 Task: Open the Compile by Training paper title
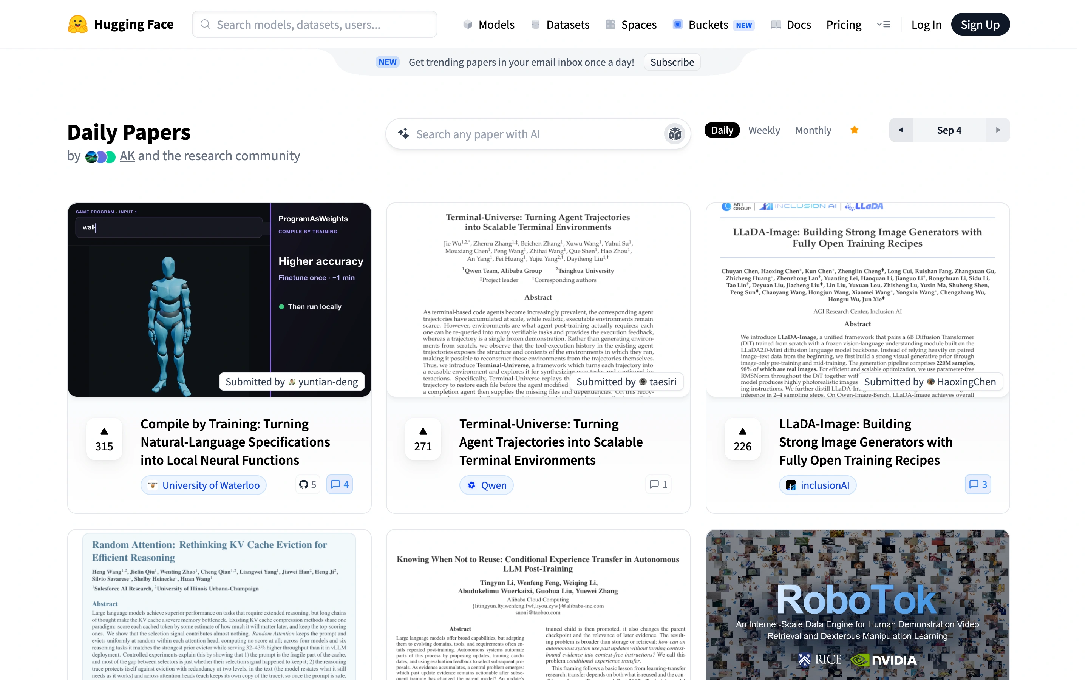click(235, 442)
